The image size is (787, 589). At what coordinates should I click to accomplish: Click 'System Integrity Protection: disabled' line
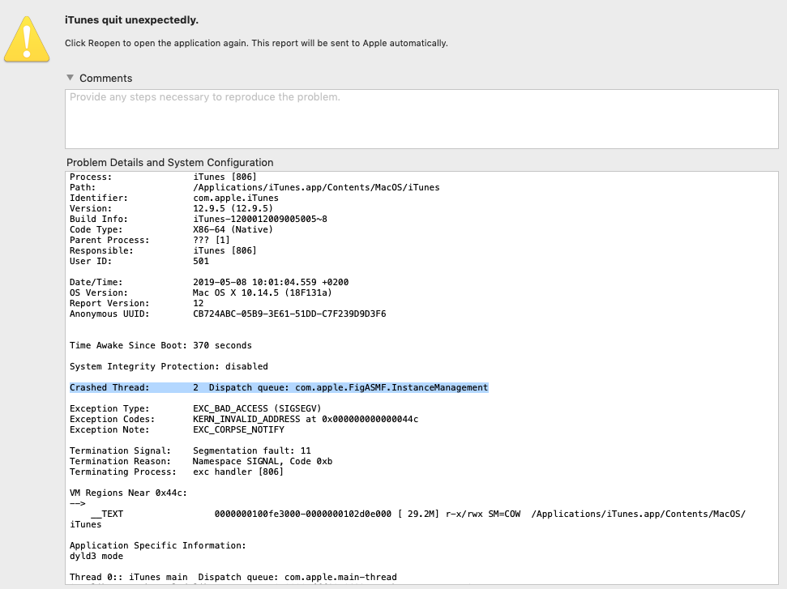click(x=169, y=366)
